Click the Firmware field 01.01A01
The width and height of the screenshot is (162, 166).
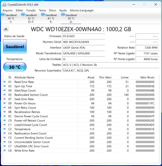click(84, 36)
